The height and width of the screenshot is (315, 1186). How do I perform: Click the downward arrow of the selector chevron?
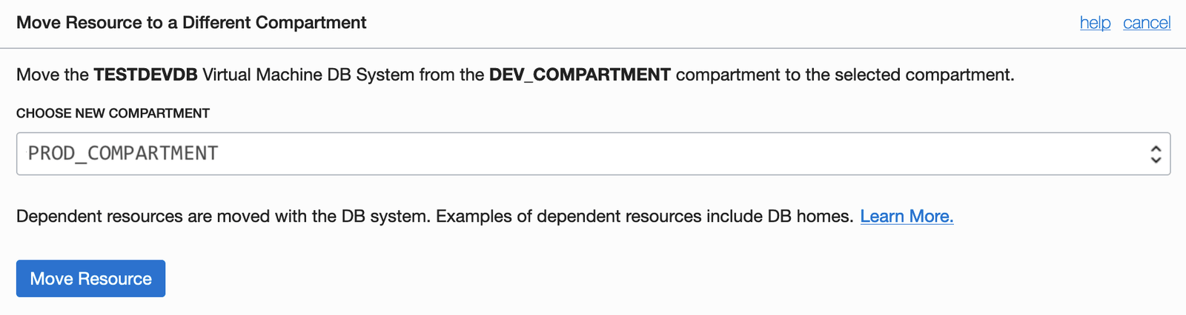(x=1156, y=160)
